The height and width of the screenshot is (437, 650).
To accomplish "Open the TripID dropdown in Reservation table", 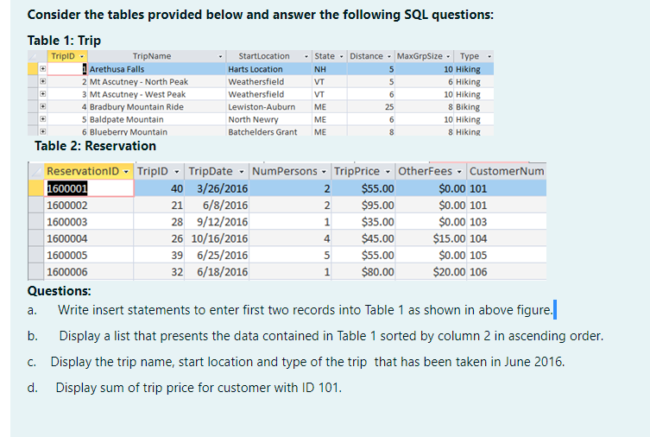I will coord(177,172).
